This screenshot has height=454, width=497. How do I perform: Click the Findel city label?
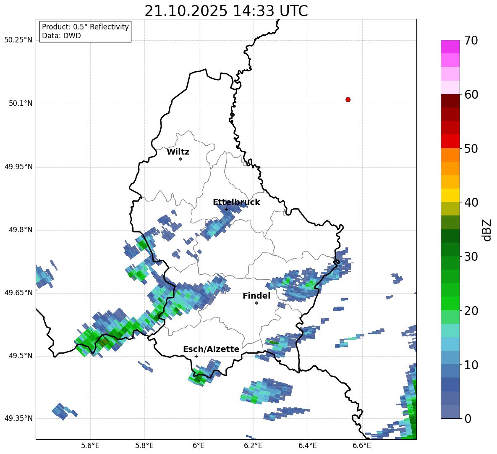click(256, 296)
